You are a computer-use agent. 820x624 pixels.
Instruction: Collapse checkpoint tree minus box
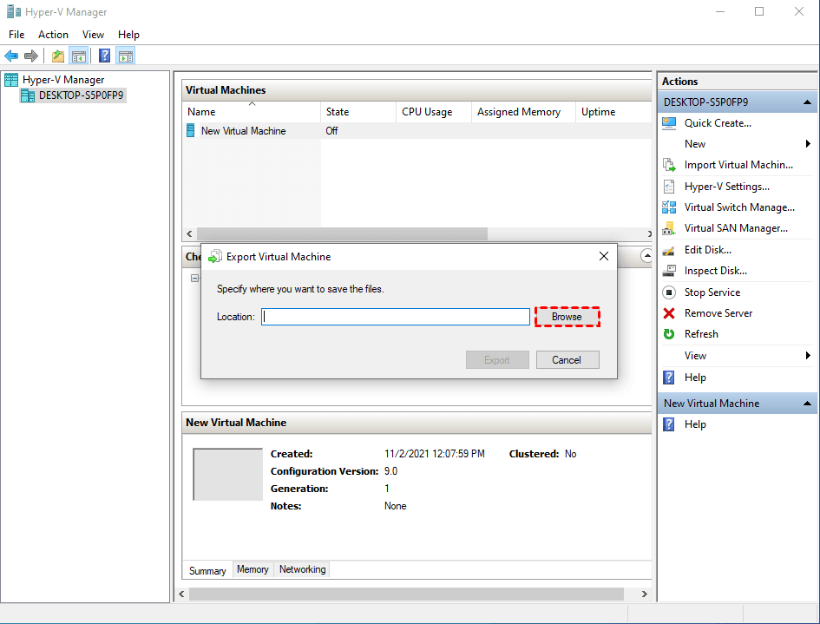[x=194, y=279]
